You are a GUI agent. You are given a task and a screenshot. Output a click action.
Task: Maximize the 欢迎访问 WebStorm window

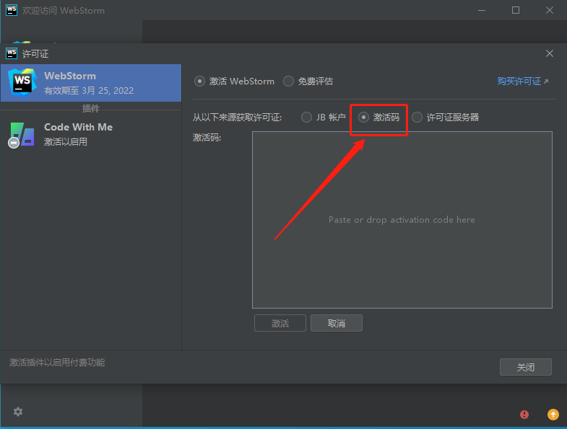pyautogui.click(x=516, y=10)
